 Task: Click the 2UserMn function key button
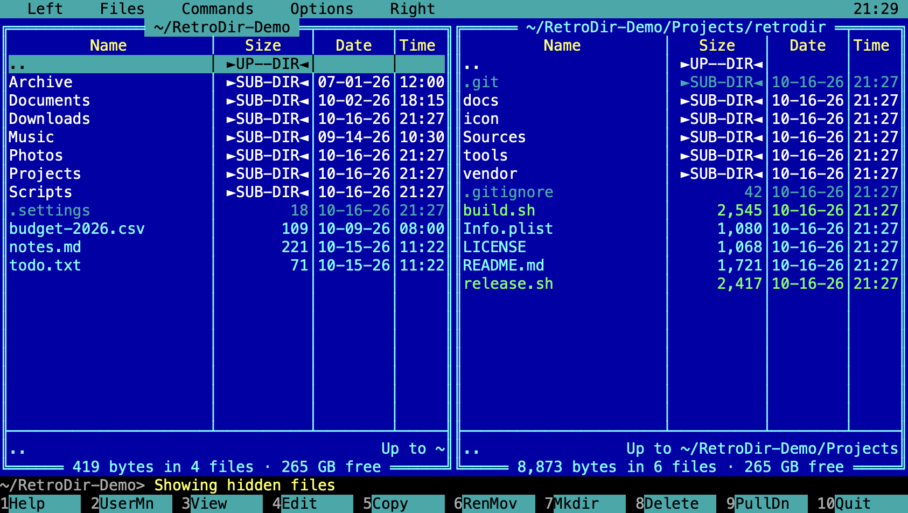coord(131,503)
